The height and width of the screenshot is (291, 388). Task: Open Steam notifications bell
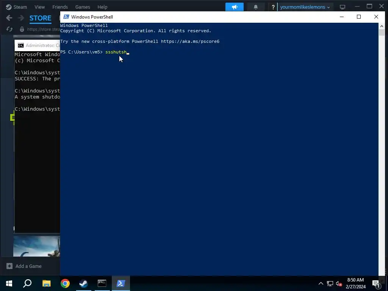tap(256, 7)
